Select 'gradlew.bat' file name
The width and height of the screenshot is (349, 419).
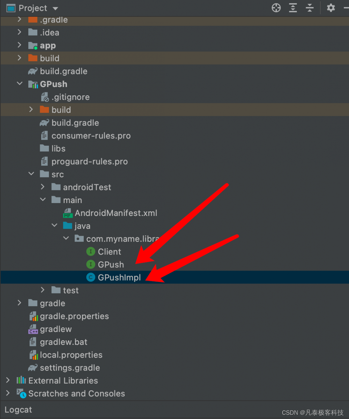(64, 342)
